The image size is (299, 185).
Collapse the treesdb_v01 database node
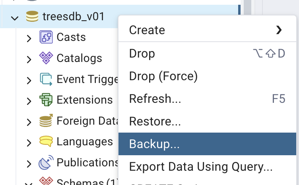tap(15, 17)
